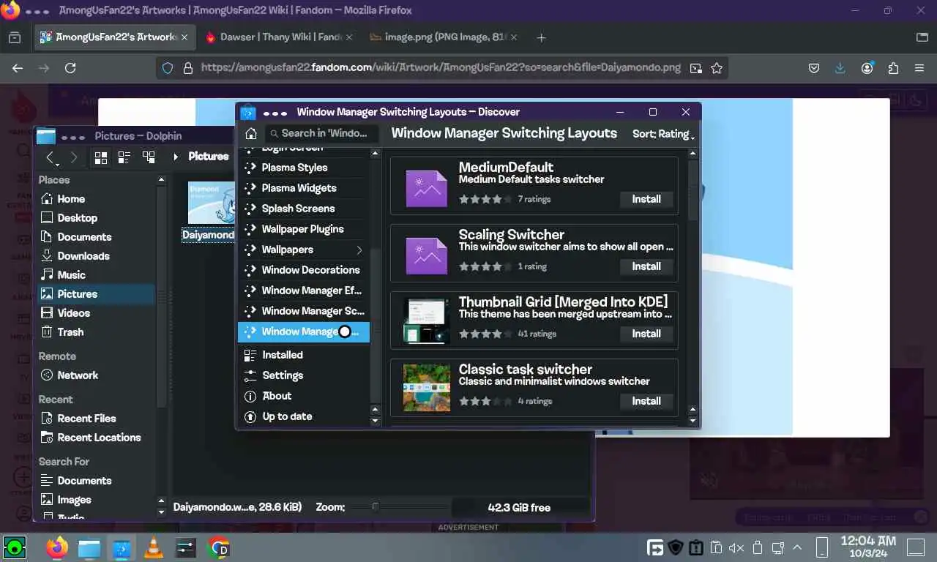937x562 pixels.
Task: Open a new Firefox tab
Action: coord(541,37)
